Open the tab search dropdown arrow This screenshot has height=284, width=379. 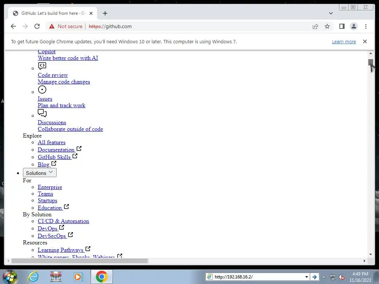(331, 13)
